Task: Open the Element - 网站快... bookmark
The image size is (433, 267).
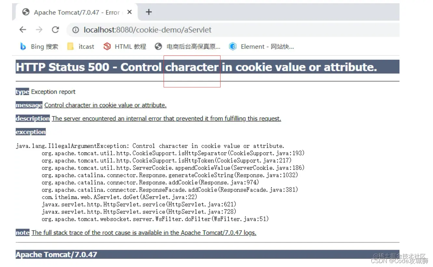Action: coord(262,46)
